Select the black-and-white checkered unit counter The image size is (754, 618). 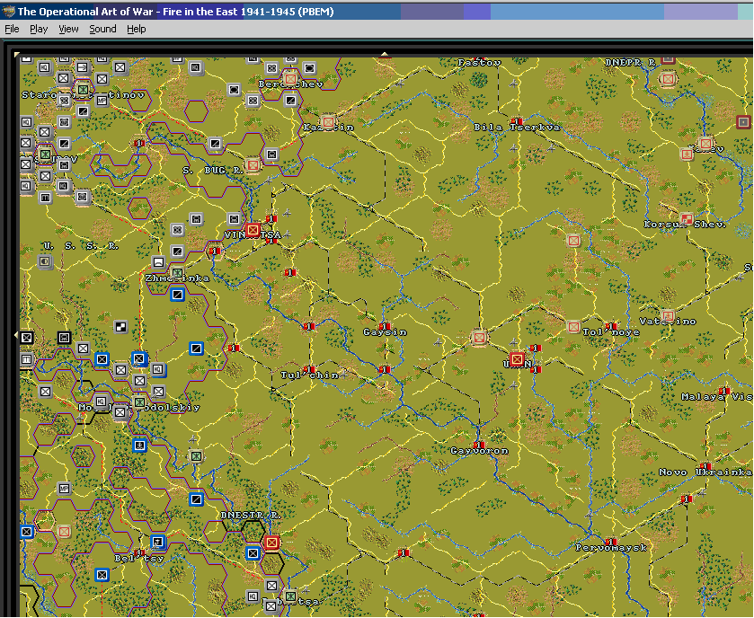(x=120, y=327)
